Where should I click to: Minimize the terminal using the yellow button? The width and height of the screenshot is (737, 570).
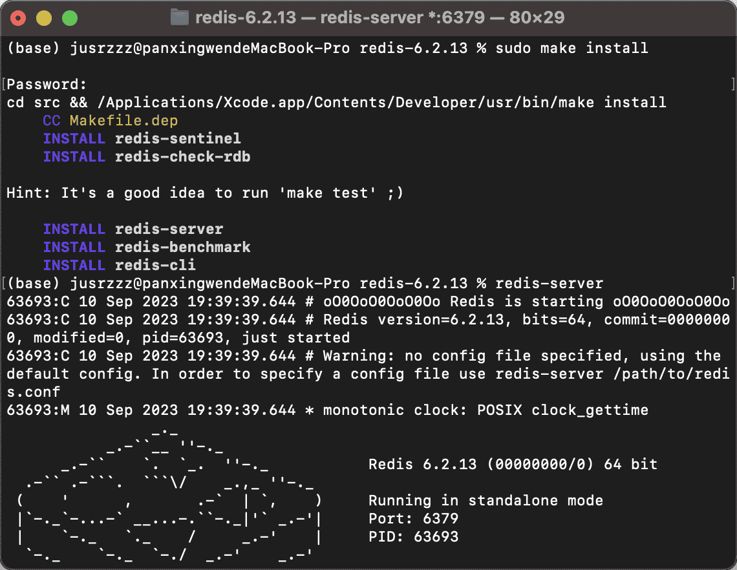pyautogui.click(x=44, y=18)
